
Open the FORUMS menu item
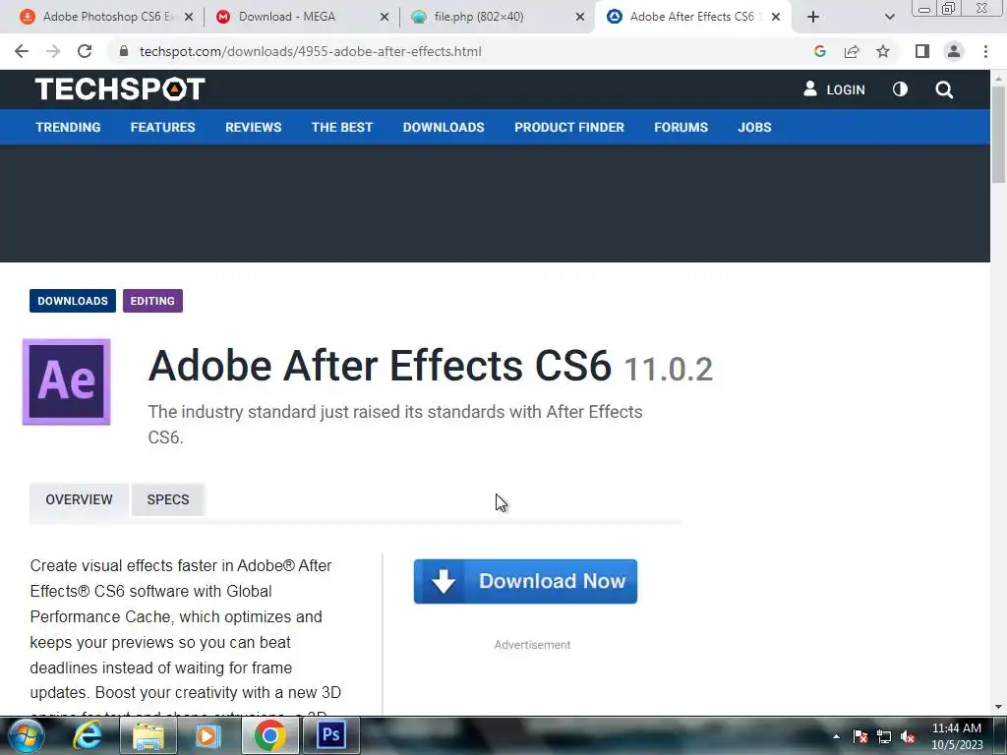(681, 127)
